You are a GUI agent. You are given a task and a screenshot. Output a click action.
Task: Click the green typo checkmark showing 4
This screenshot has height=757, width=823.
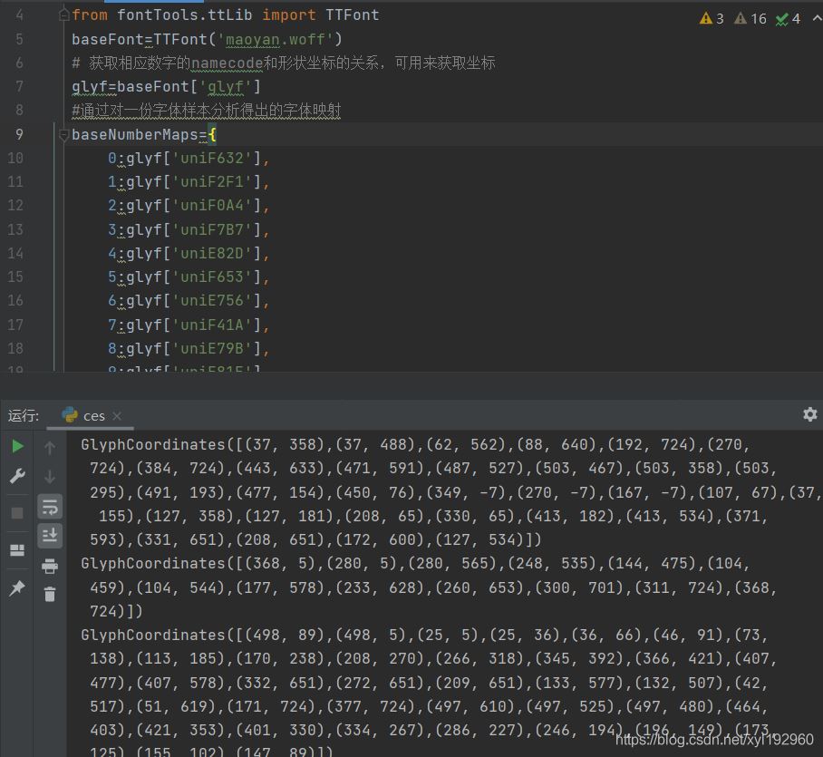click(788, 18)
